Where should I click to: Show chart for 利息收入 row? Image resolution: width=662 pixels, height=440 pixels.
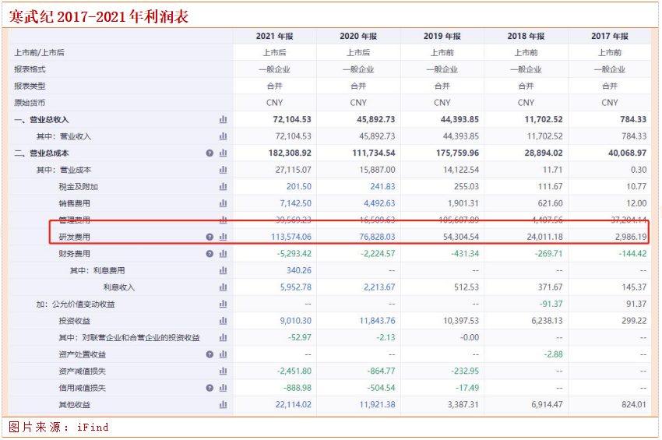click(223, 287)
